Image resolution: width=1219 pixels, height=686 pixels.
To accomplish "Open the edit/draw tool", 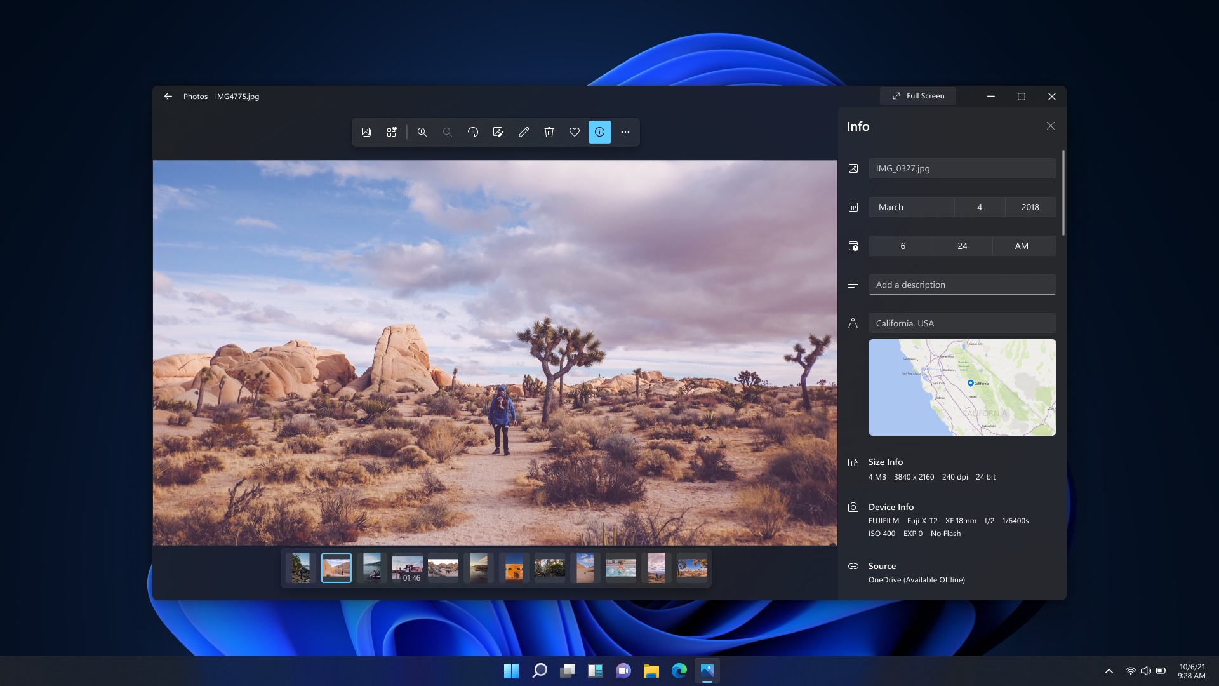I will pos(524,131).
